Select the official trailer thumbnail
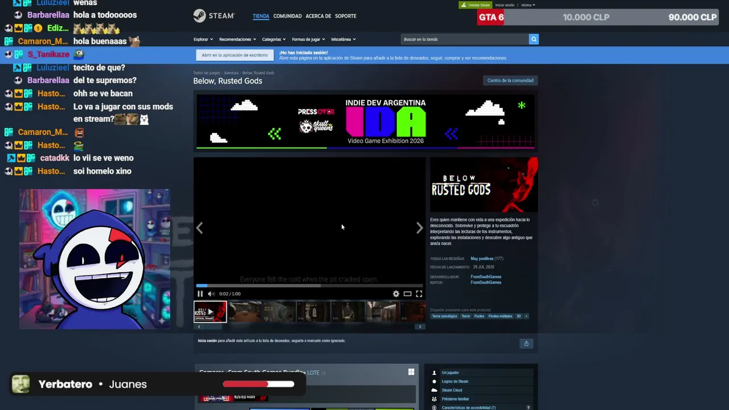This screenshot has height=410, width=729. click(210, 311)
